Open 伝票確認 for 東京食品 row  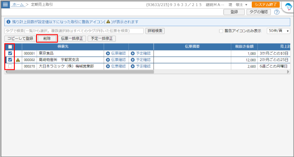tap(116, 53)
